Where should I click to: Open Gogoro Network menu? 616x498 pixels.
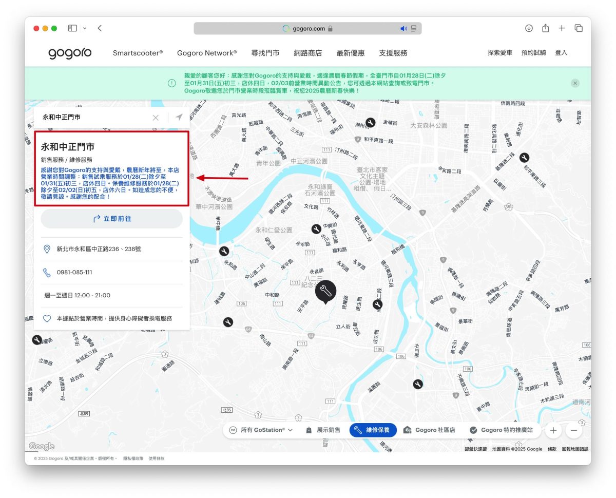[x=207, y=53]
